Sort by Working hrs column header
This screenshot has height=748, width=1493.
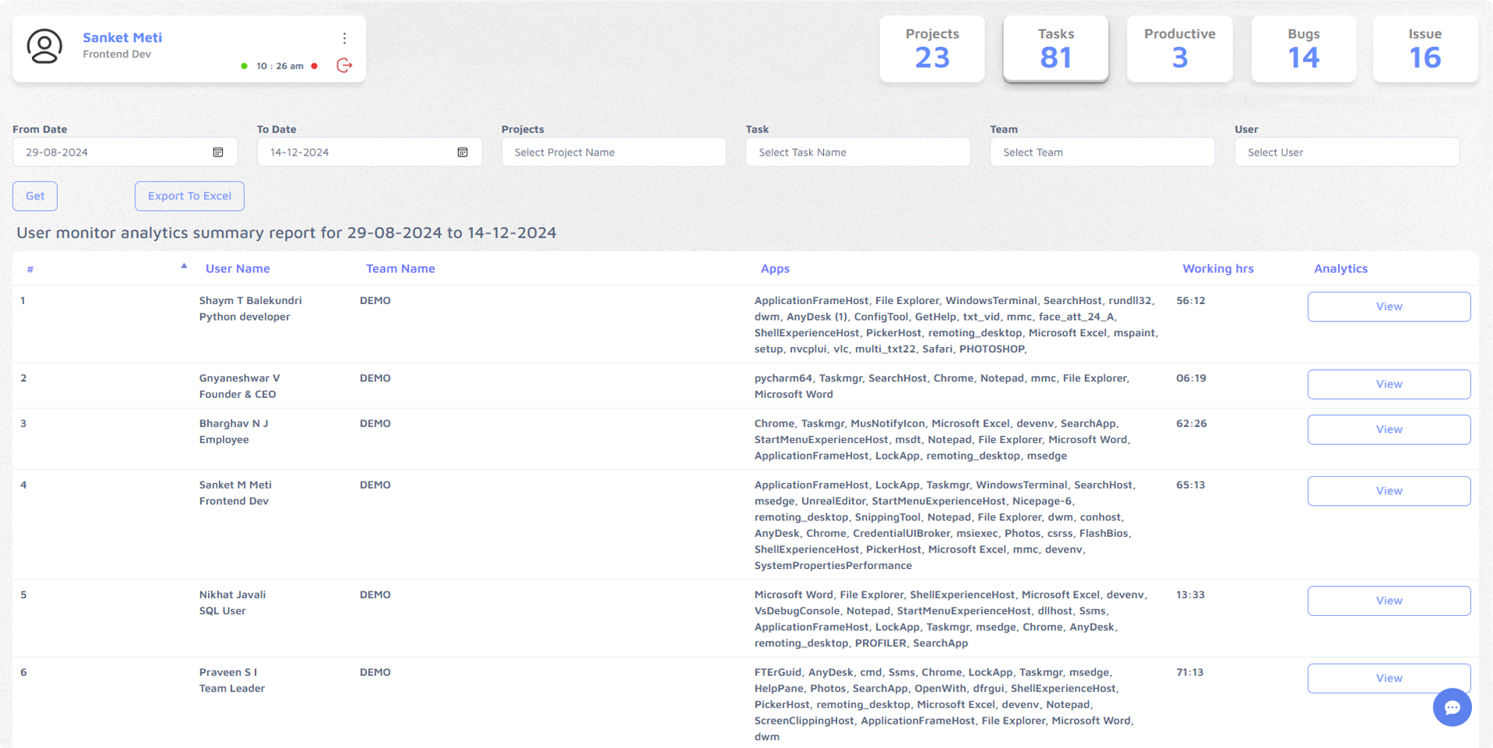[1217, 268]
